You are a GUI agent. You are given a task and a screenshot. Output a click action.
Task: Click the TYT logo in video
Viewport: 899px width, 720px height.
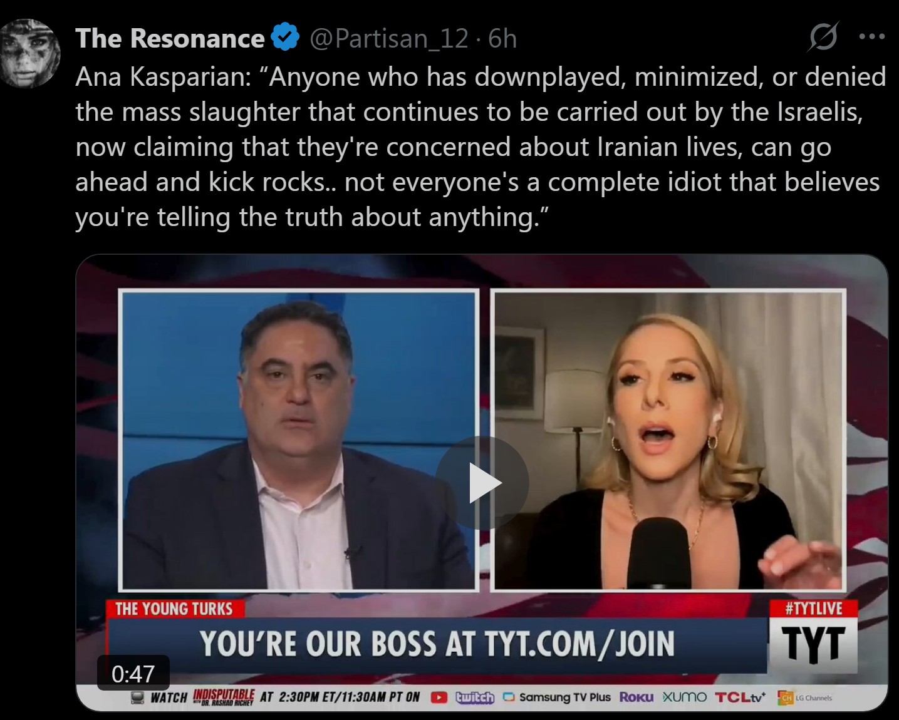(x=813, y=645)
